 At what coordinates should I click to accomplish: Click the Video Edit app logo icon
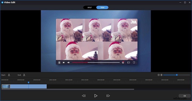[2, 2]
